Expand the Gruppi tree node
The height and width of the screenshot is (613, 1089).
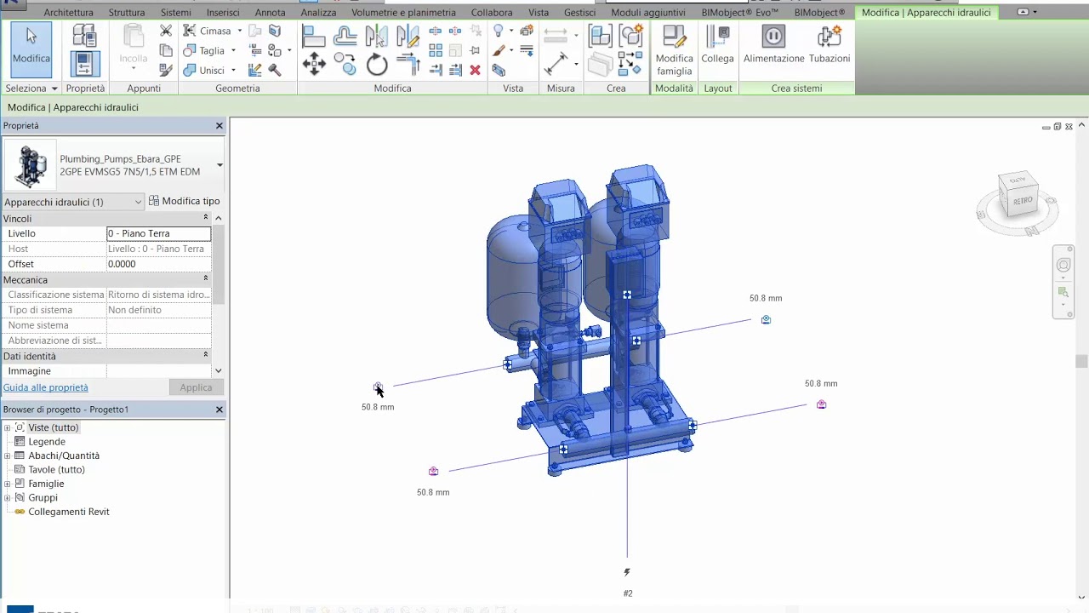tap(8, 497)
